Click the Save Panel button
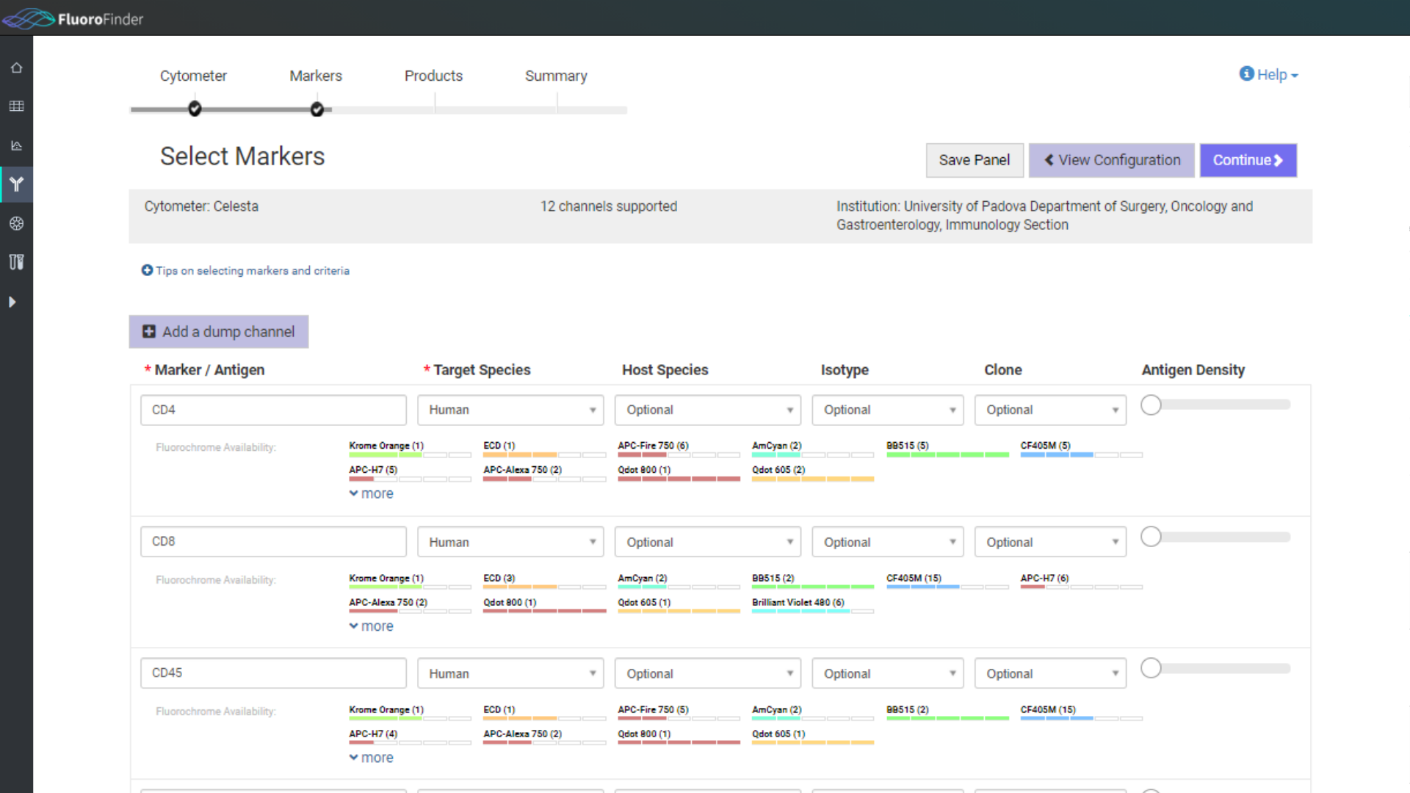The image size is (1410, 793). [975, 160]
